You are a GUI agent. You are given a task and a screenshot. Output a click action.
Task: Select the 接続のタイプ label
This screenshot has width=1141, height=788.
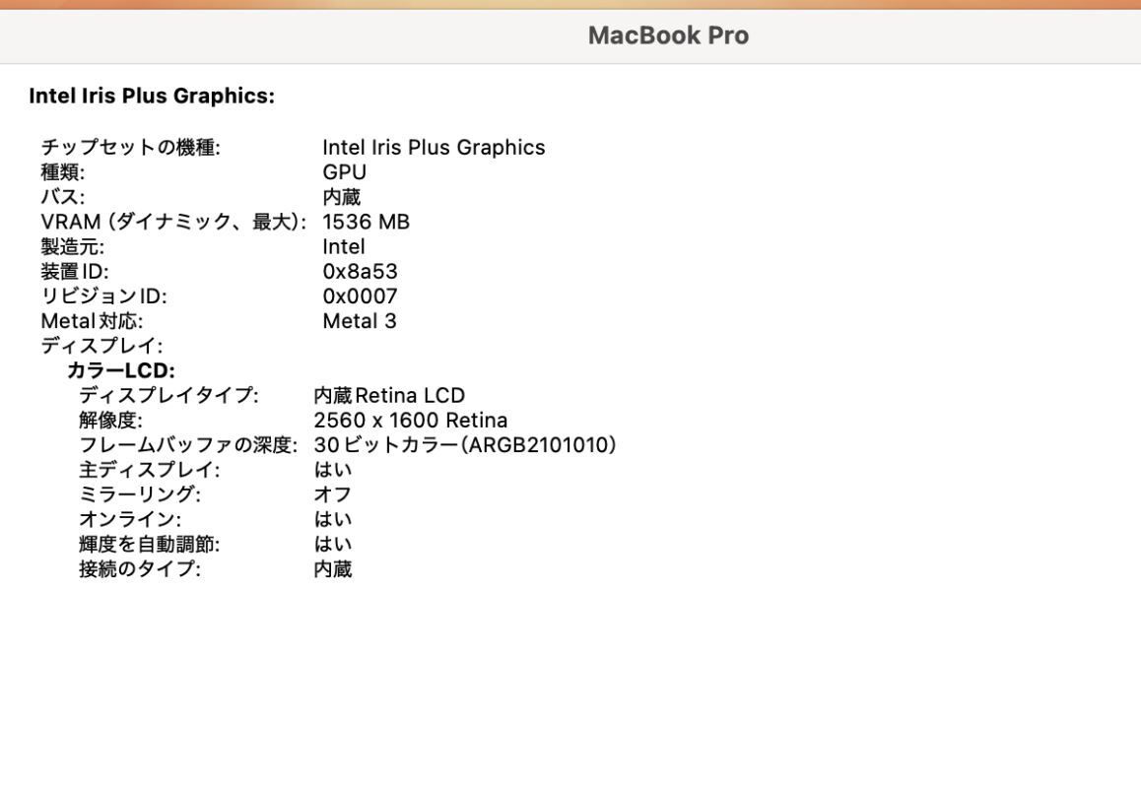coord(140,568)
